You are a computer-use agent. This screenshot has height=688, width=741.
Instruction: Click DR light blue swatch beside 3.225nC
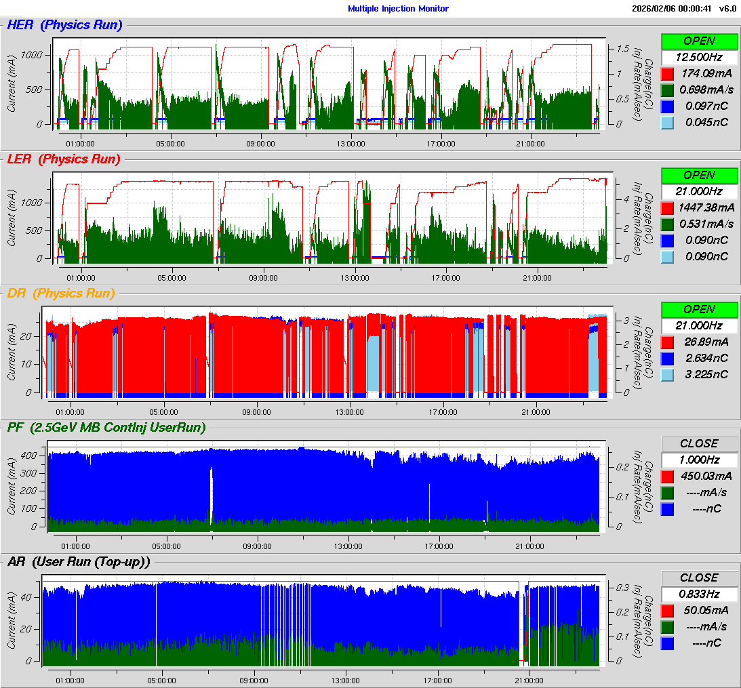pos(667,375)
